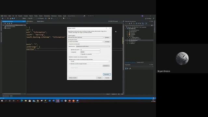Click the wrench icon in Properties panel
208x117 pixels.
point(130,69)
